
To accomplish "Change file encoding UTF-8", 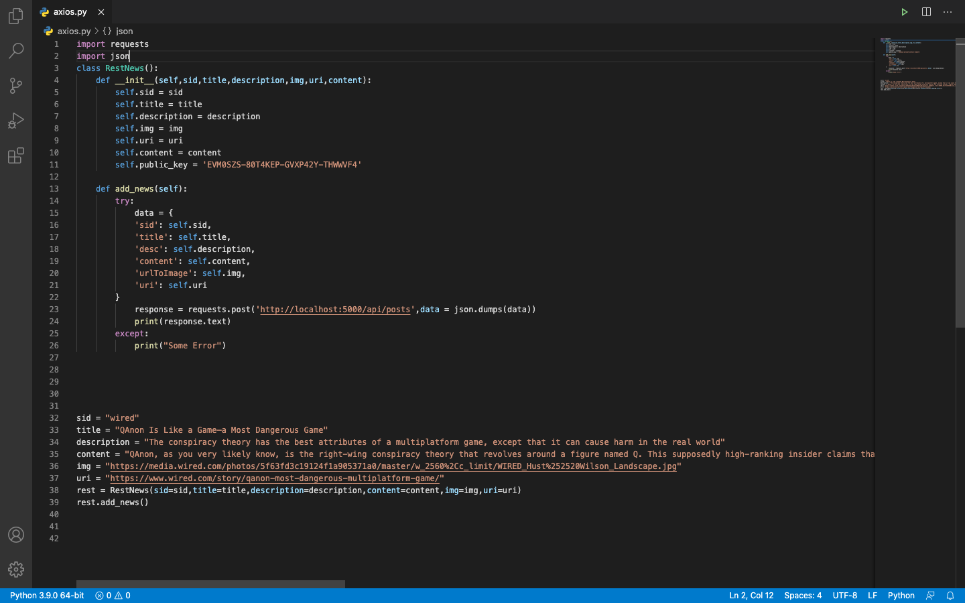I will pyautogui.click(x=845, y=596).
